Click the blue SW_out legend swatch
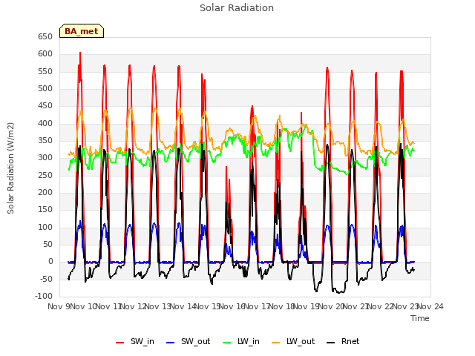475x356 pixels. click(171, 343)
